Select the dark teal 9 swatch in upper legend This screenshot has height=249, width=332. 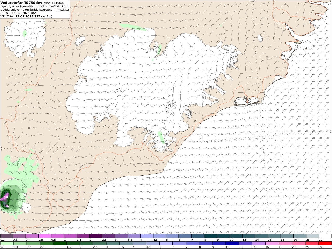(223, 236)
